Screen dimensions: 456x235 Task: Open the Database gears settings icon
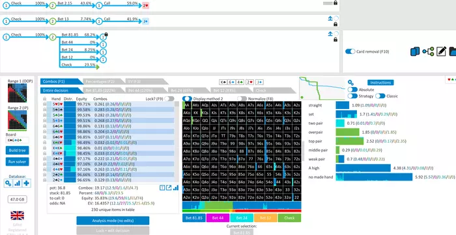[8, 183]
